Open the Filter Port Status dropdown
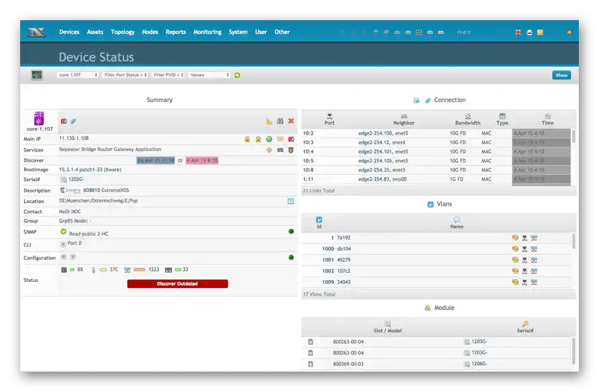 (125, 75)
